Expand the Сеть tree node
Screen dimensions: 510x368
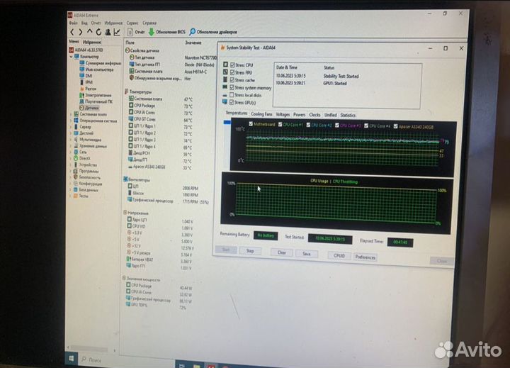tap(71, 152)
